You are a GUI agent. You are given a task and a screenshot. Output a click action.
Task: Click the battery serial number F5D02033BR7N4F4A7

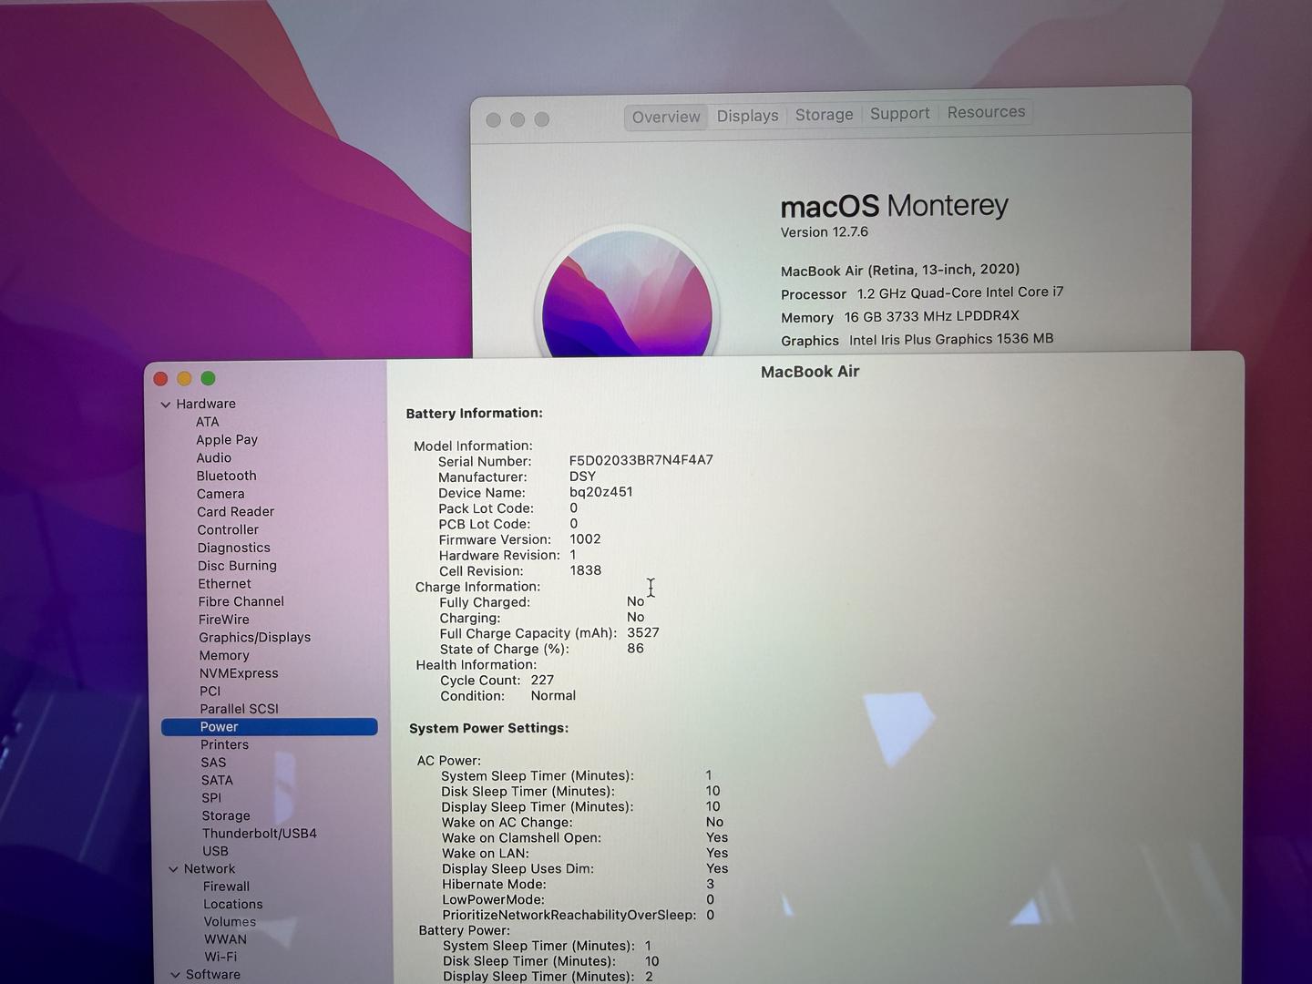pos(641,460)
